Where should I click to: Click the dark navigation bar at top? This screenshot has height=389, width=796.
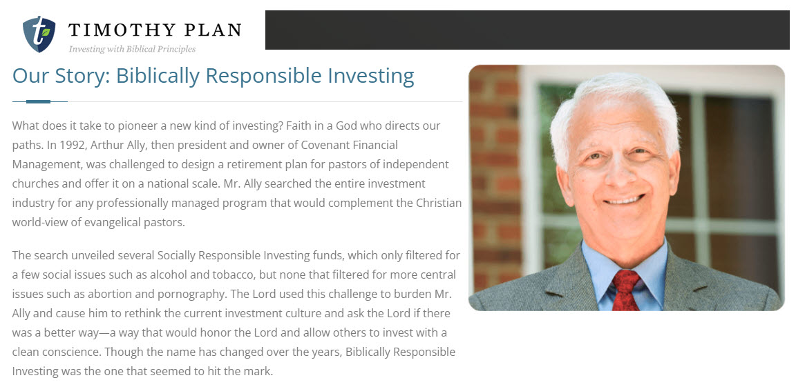point(527,30)
